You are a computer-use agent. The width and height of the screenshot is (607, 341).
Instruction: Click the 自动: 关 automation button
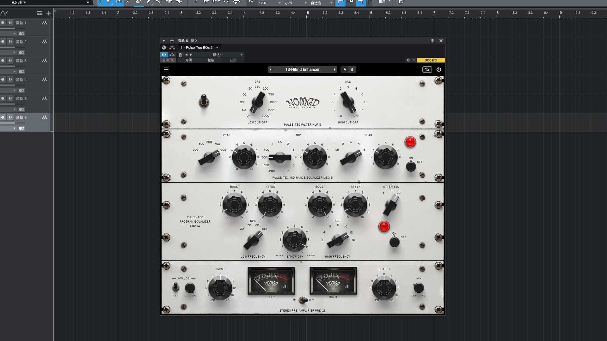click(168, 60)
